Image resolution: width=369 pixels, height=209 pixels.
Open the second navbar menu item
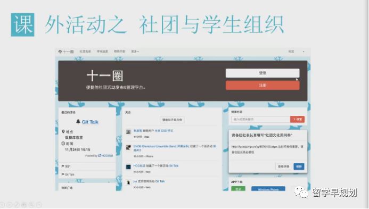[102, 51]
